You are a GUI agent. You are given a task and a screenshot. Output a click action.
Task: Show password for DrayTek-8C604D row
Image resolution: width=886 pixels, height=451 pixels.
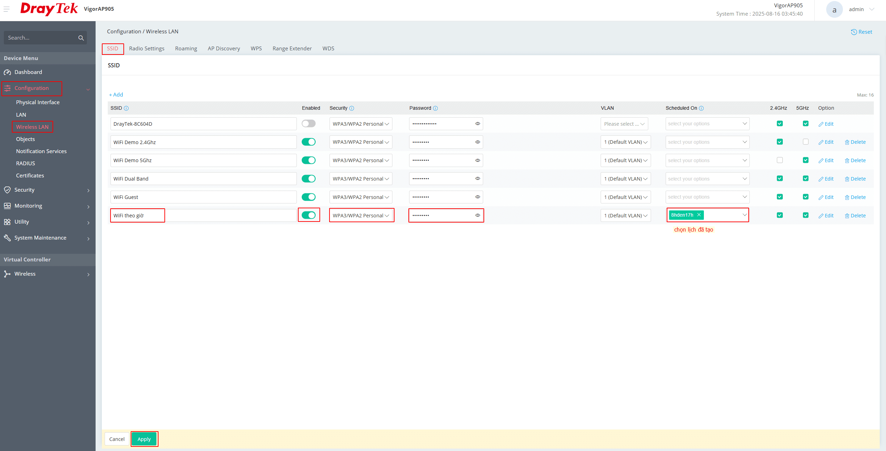[x=478, y=124]
